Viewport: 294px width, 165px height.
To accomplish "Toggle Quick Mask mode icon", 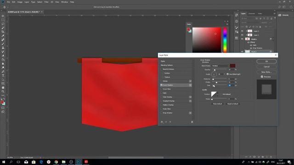I will click(x=3, y=108).
